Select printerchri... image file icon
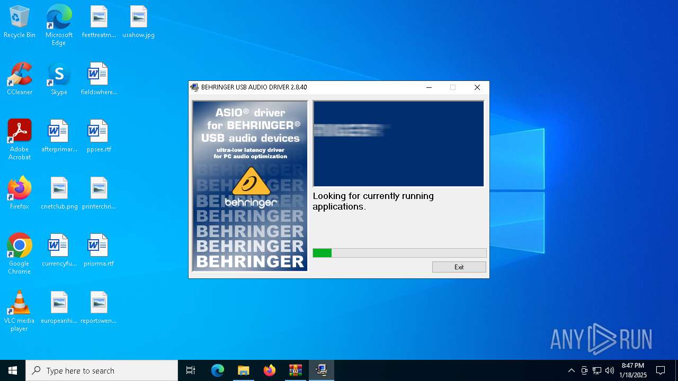Image resolution: width=678 pixels, height=381 pixels. pos(99,194)
